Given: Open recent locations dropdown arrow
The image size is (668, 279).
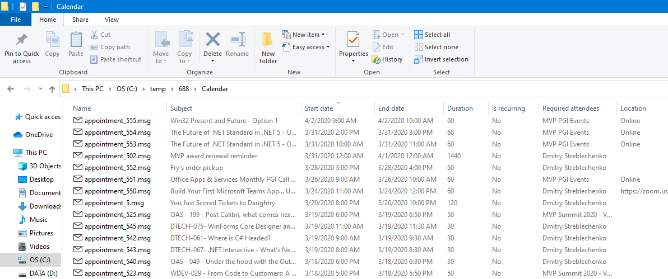Looking at the screenshot, I should pos(40,89).
